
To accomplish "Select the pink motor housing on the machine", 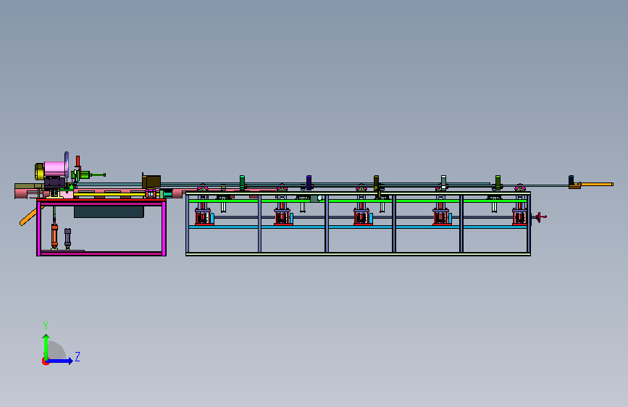I will coord(55,168).
